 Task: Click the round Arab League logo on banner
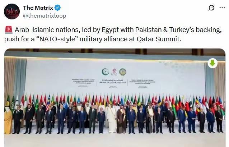pos(123,72)
